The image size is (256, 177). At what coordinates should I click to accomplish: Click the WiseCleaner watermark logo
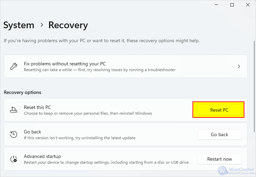pyautogui.click(x=236, y=171)
